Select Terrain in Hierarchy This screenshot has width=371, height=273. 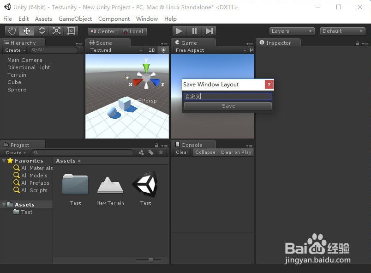click(17, 75)
